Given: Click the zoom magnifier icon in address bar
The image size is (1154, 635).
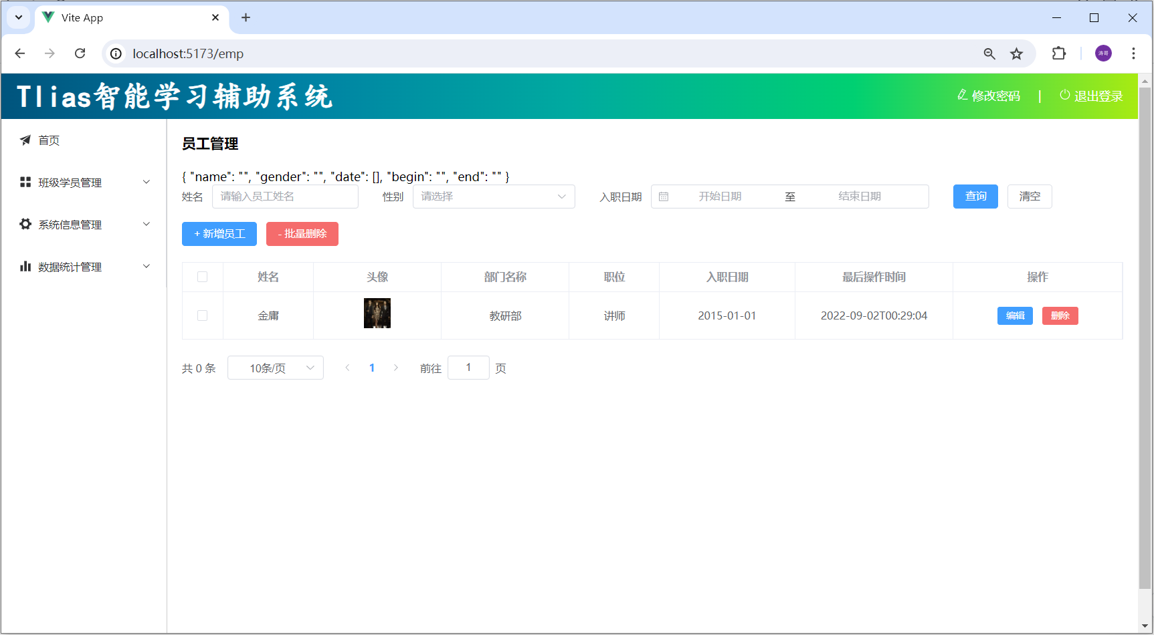Looking at the screenshot, I should click(989, 53).
